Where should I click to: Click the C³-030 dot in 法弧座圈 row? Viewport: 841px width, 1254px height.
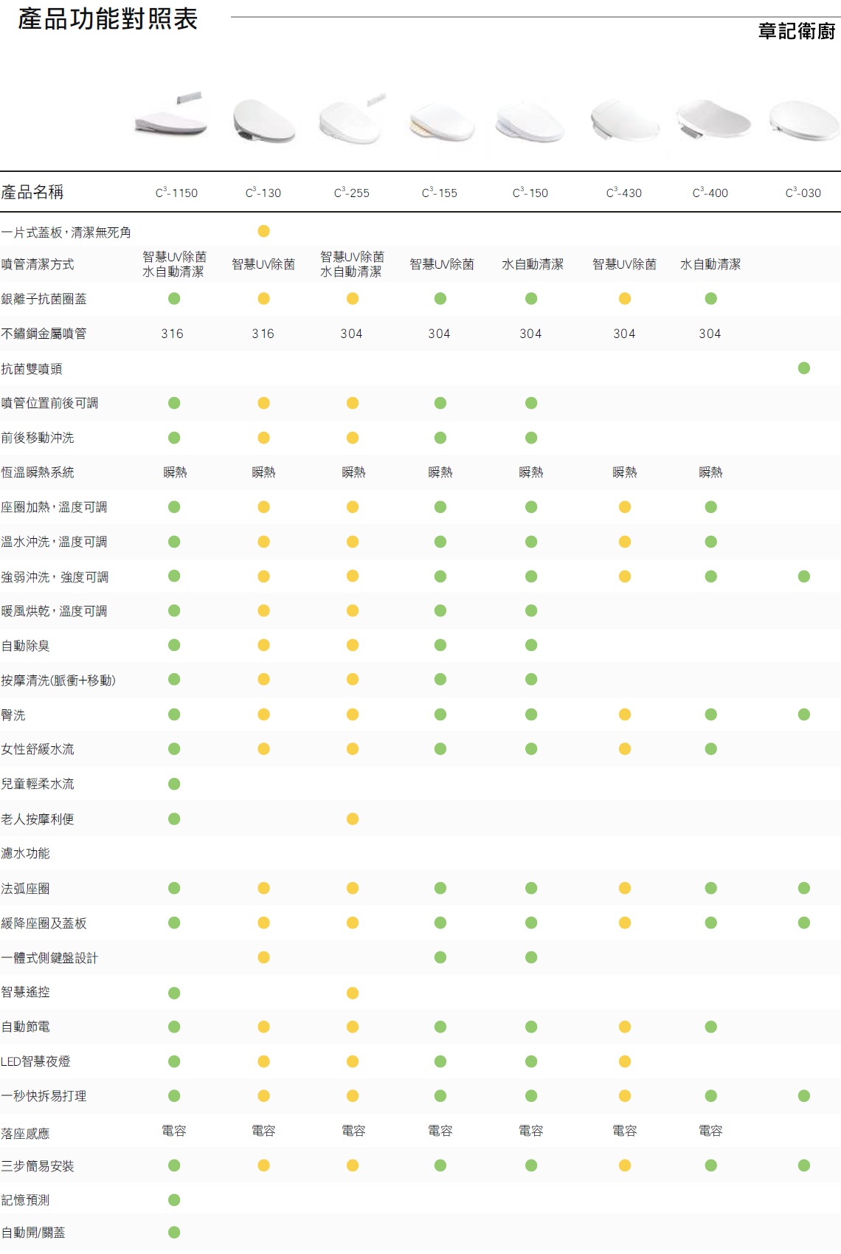click(804, 888)
